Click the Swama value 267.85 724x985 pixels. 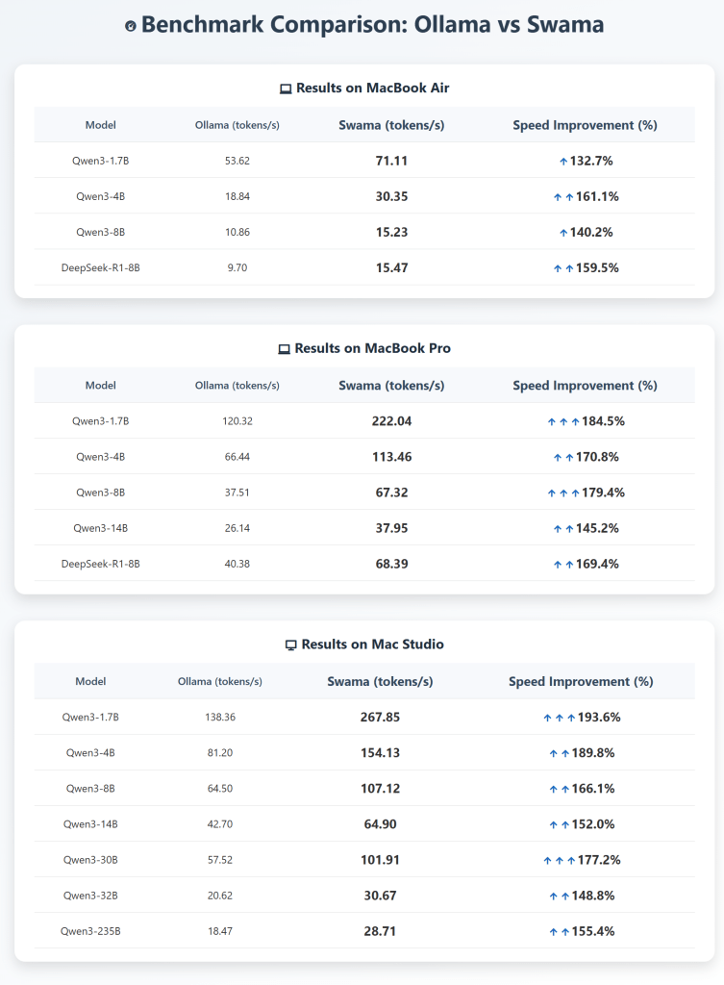click(x=380, y=718)
